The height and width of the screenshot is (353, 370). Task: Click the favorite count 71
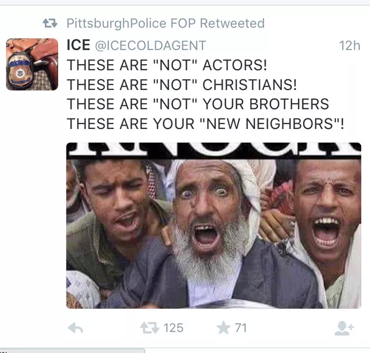(x=241, y=328)
